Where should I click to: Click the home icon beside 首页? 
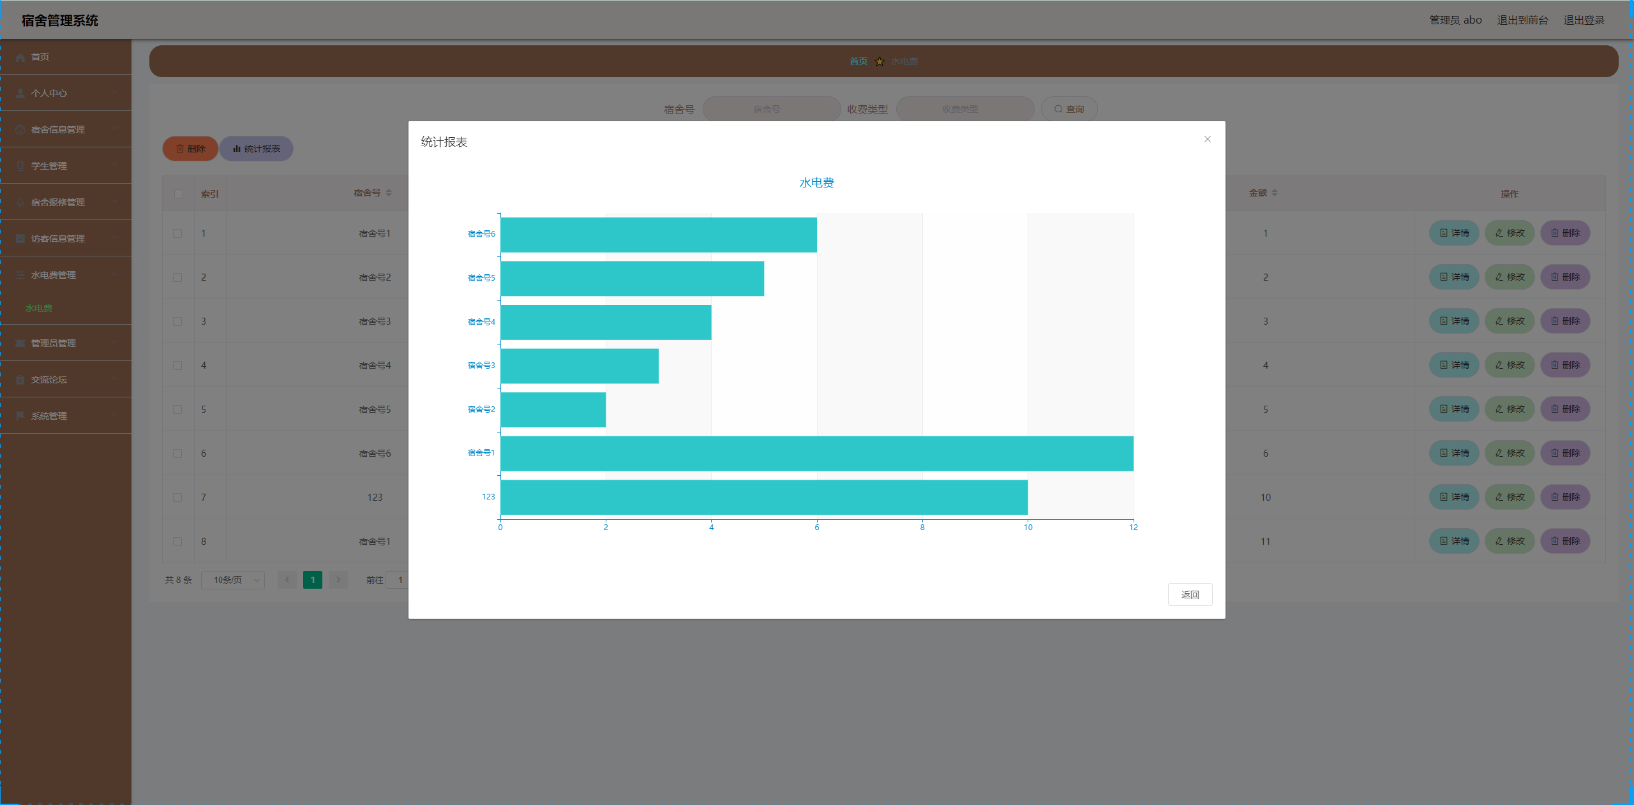coord(20,57)
